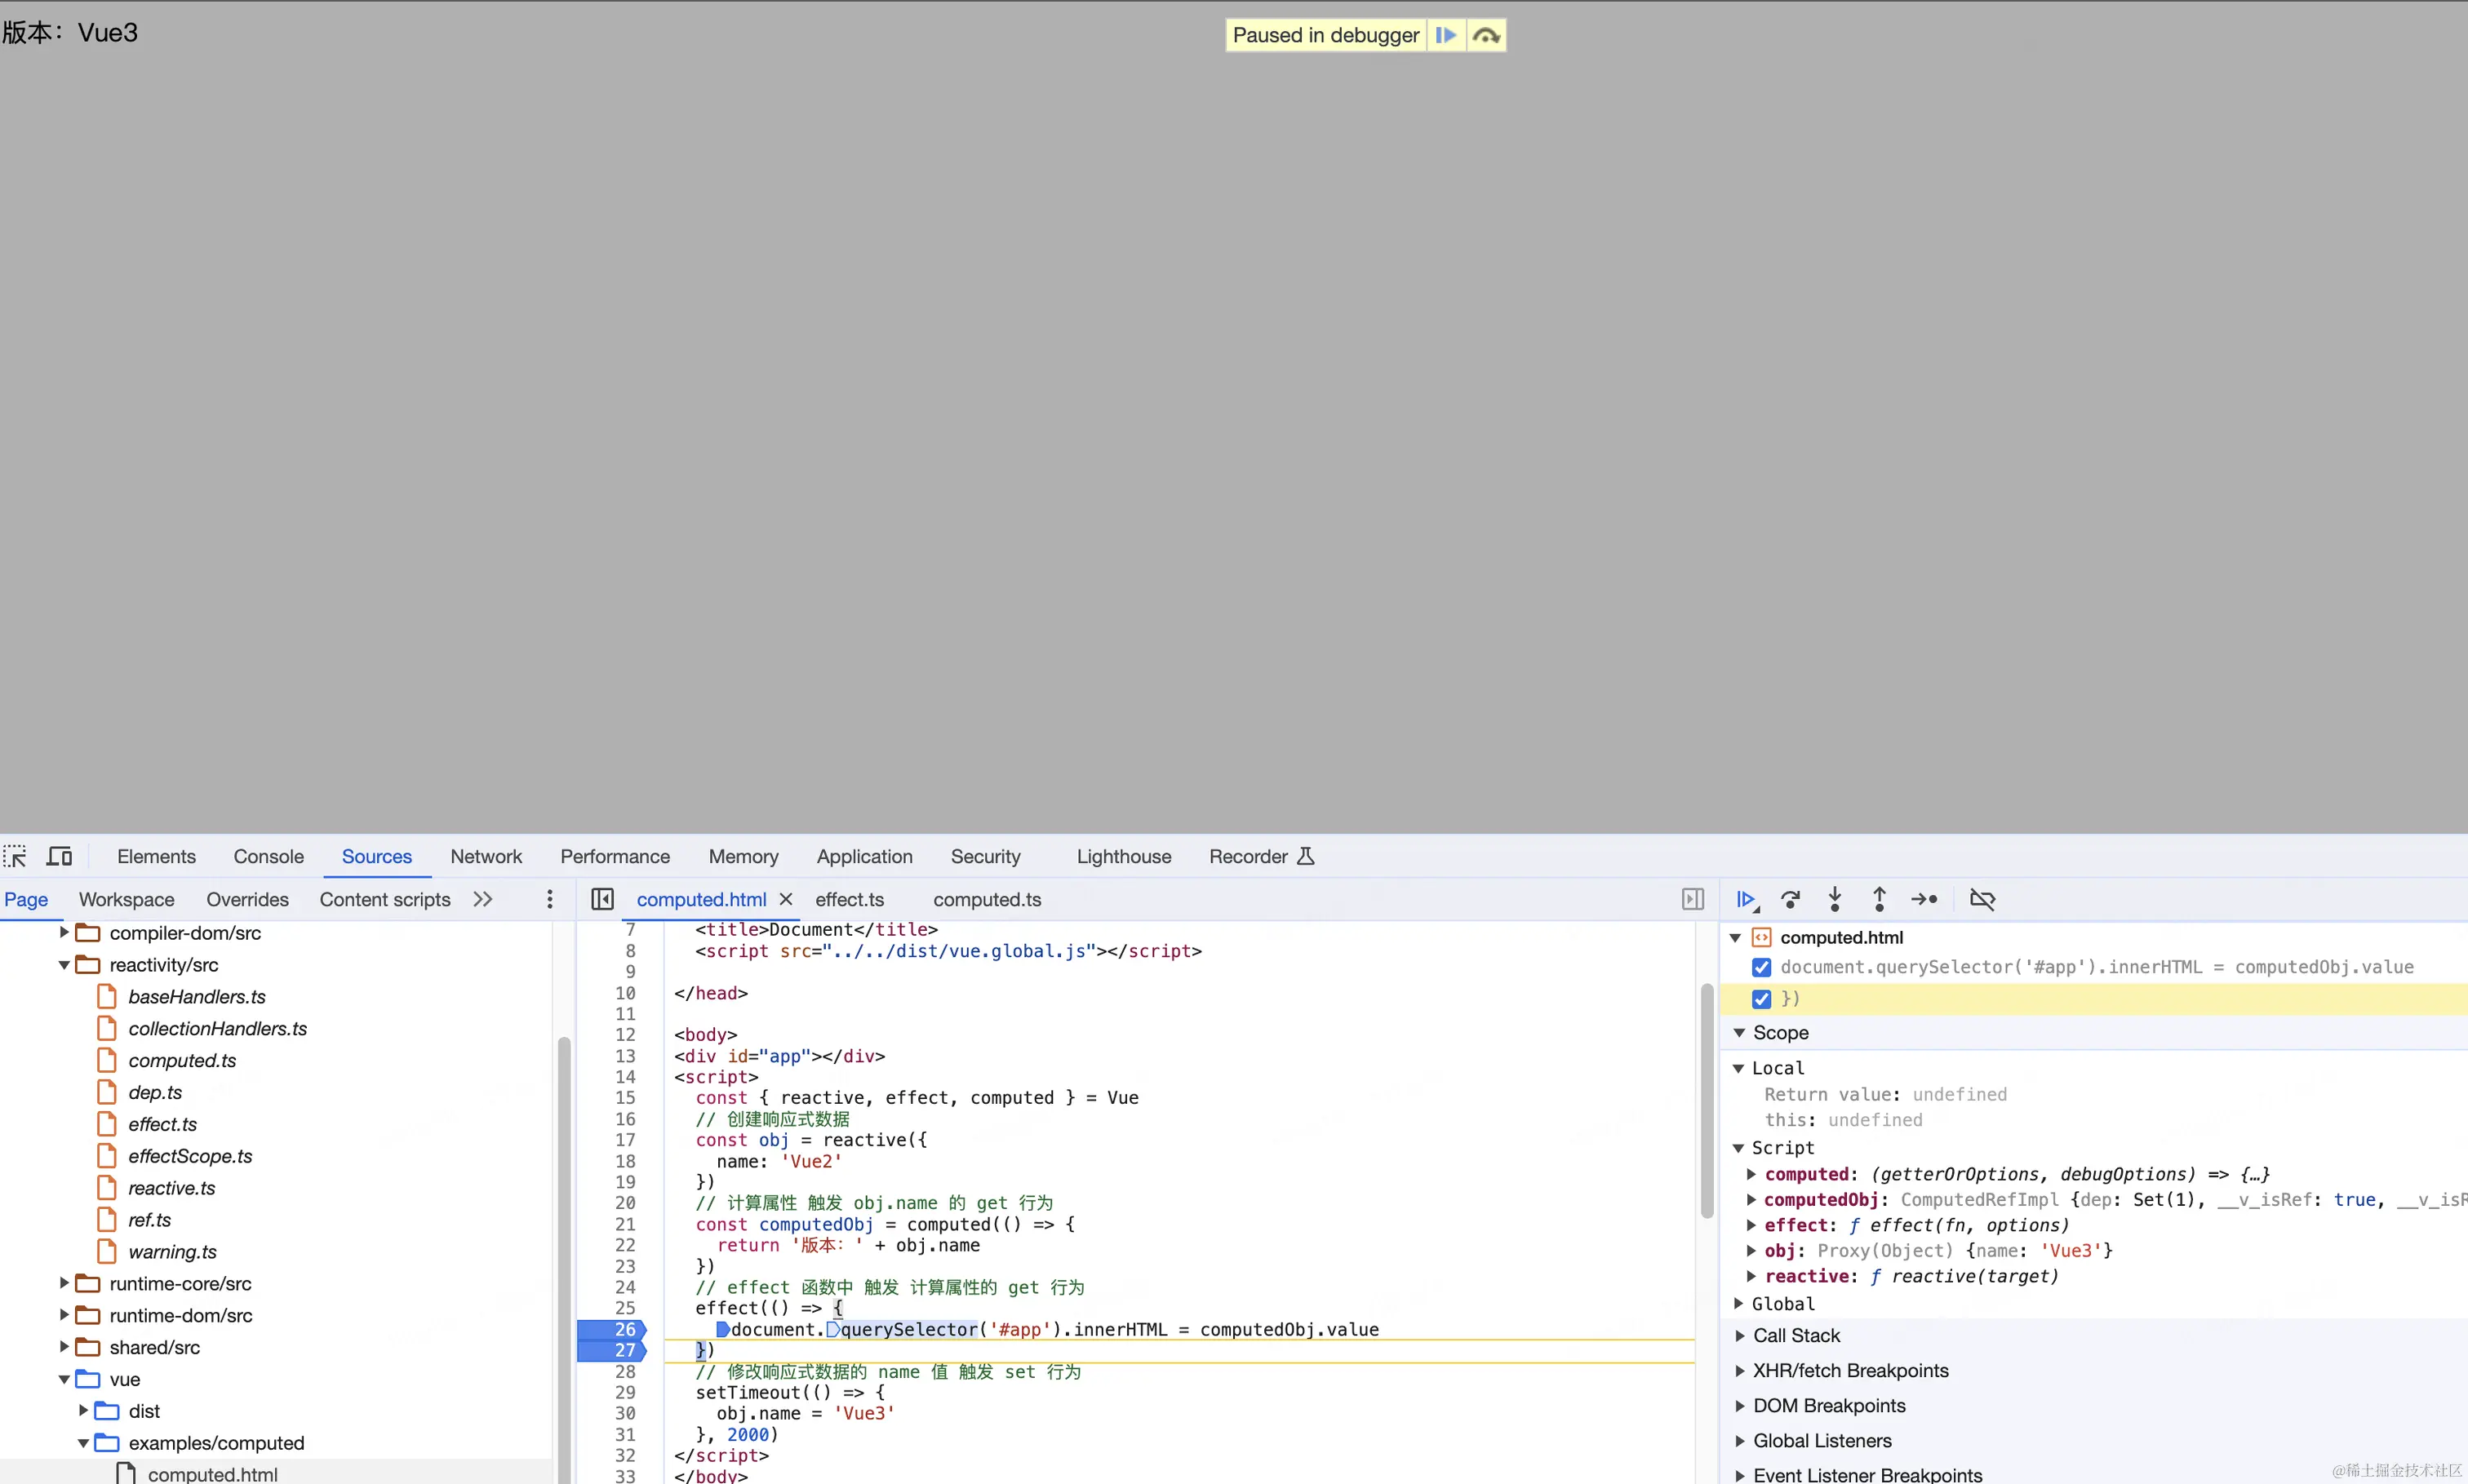Collapse the examples/computed folder
2468x1484 pixels.
click(x=83, y=1443)
